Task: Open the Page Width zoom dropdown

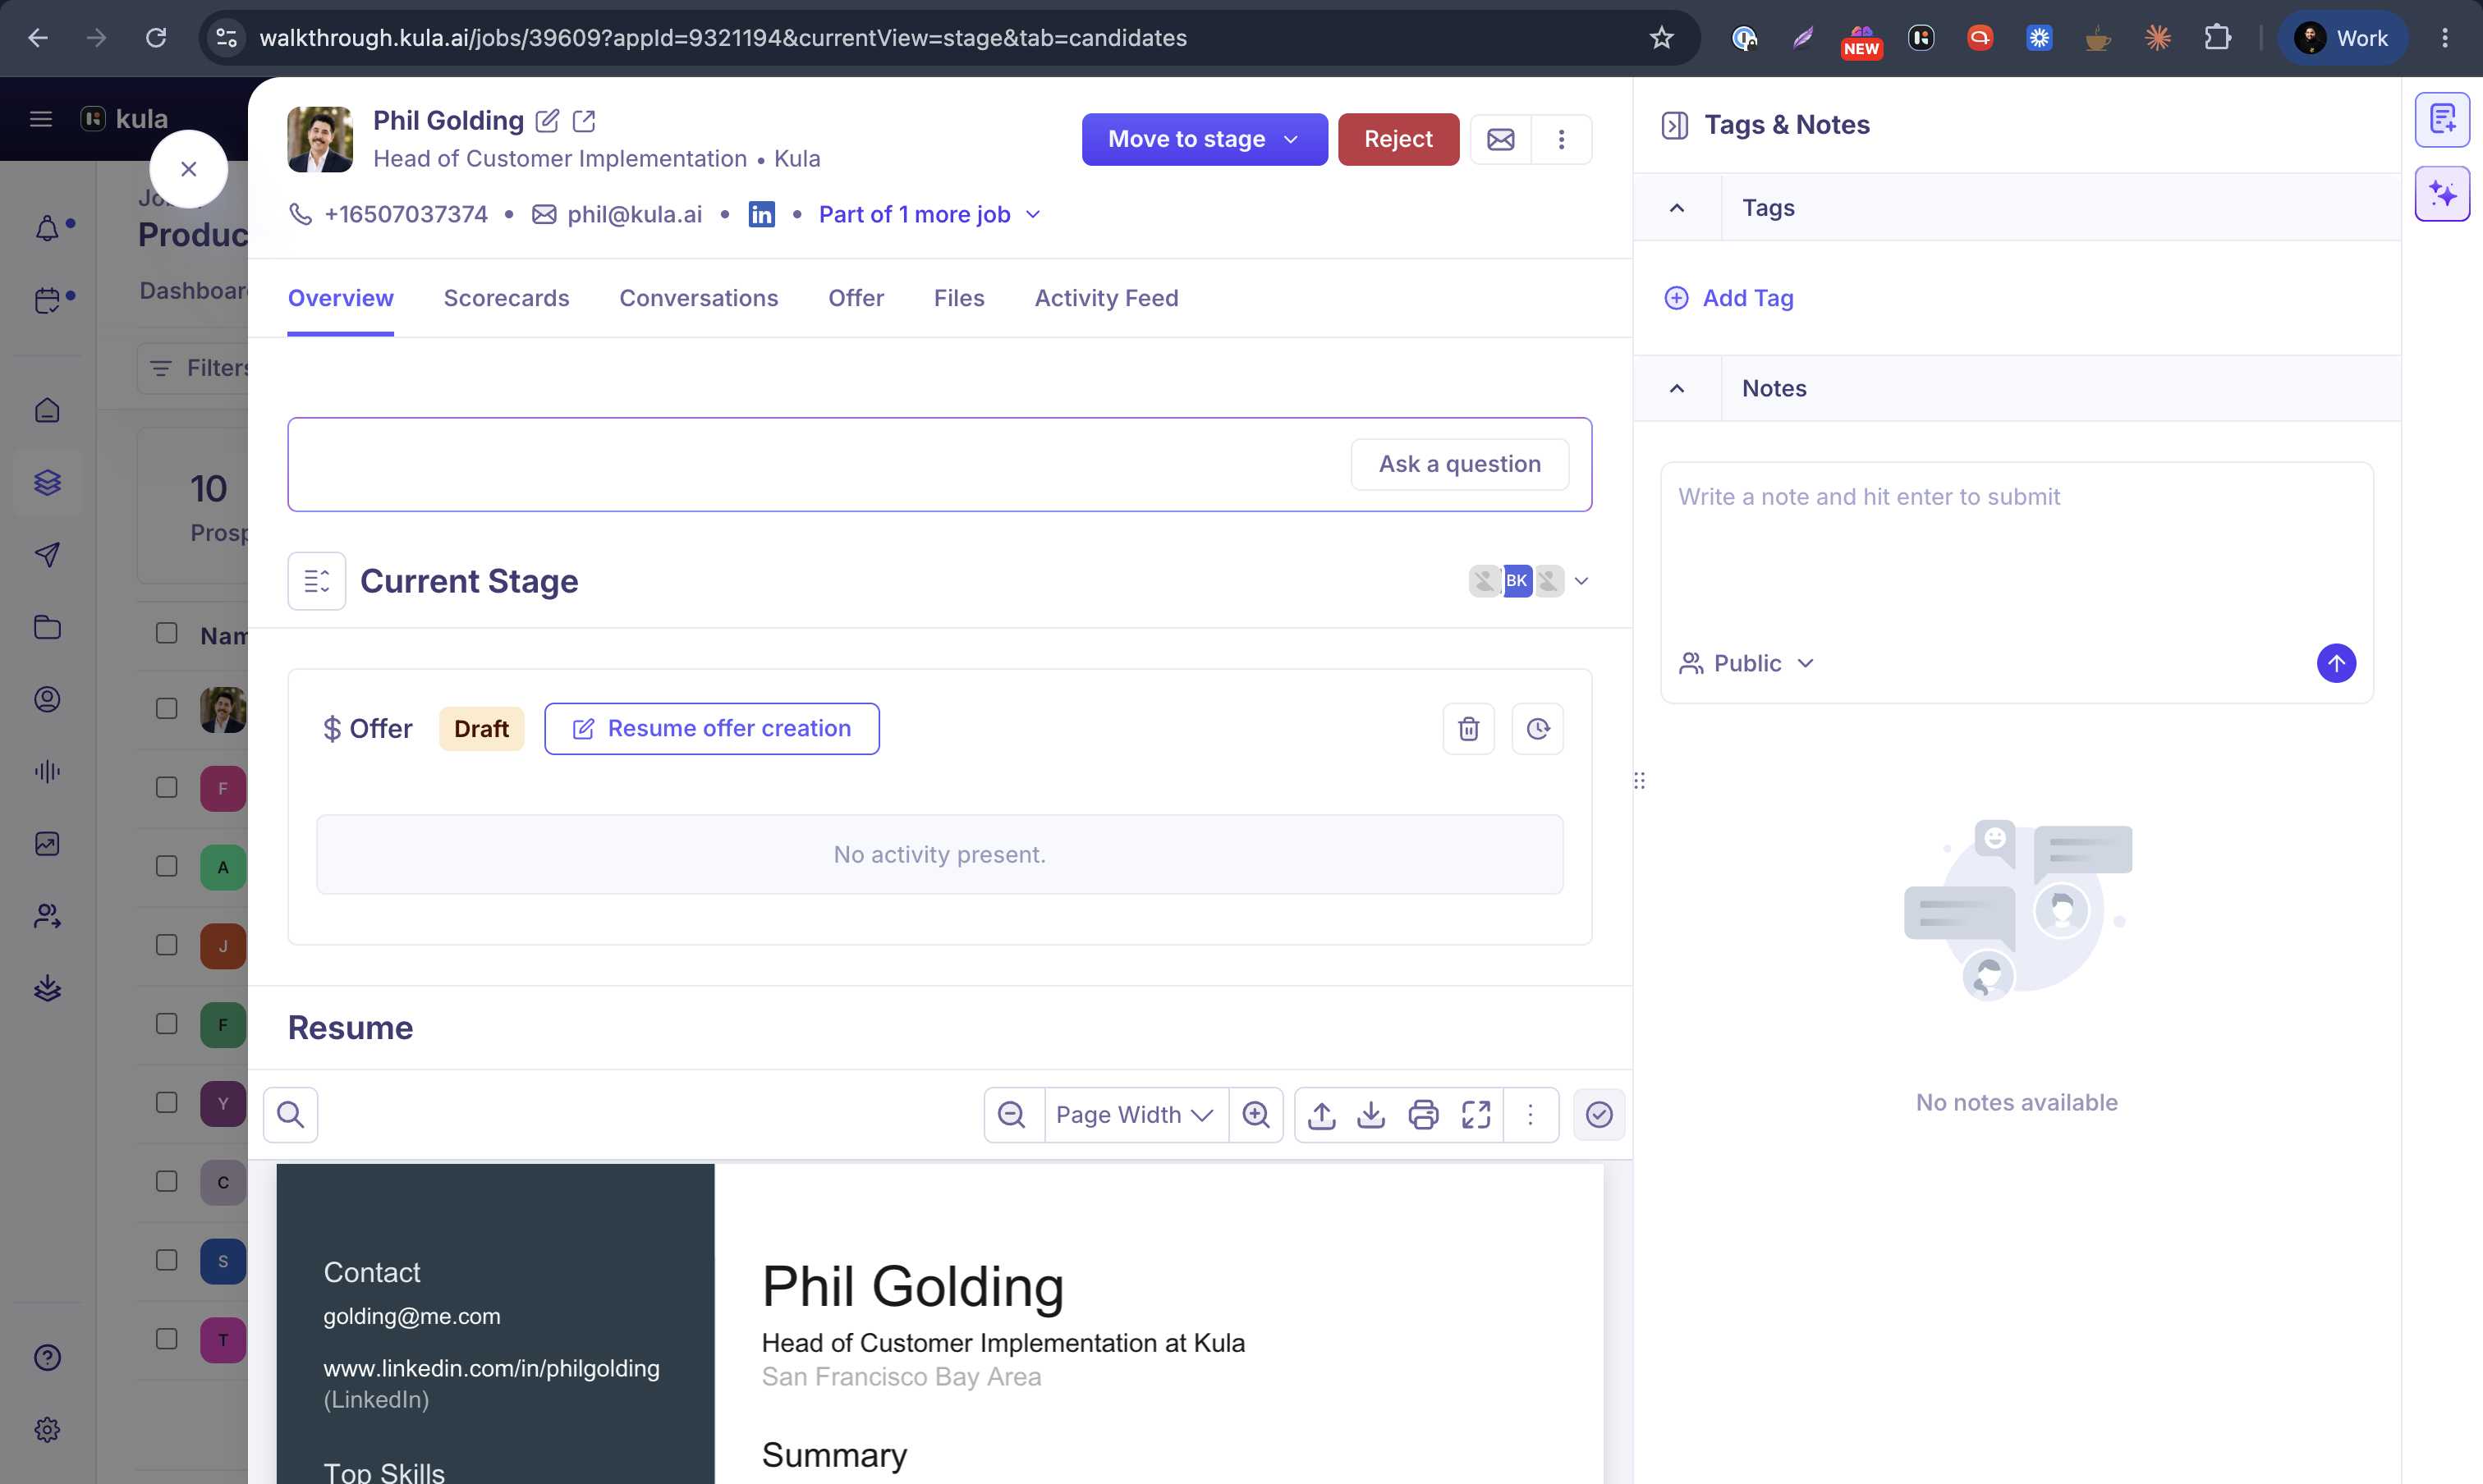Action: coord(1136,1114)
